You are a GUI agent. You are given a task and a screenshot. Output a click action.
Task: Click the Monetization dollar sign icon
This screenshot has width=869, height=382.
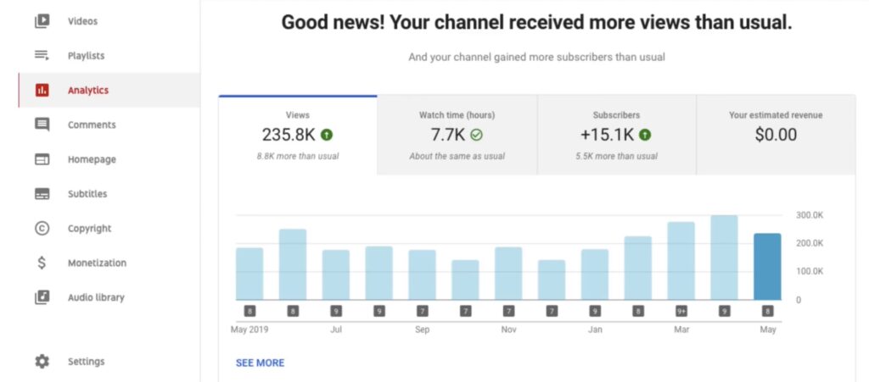point(42,263)
